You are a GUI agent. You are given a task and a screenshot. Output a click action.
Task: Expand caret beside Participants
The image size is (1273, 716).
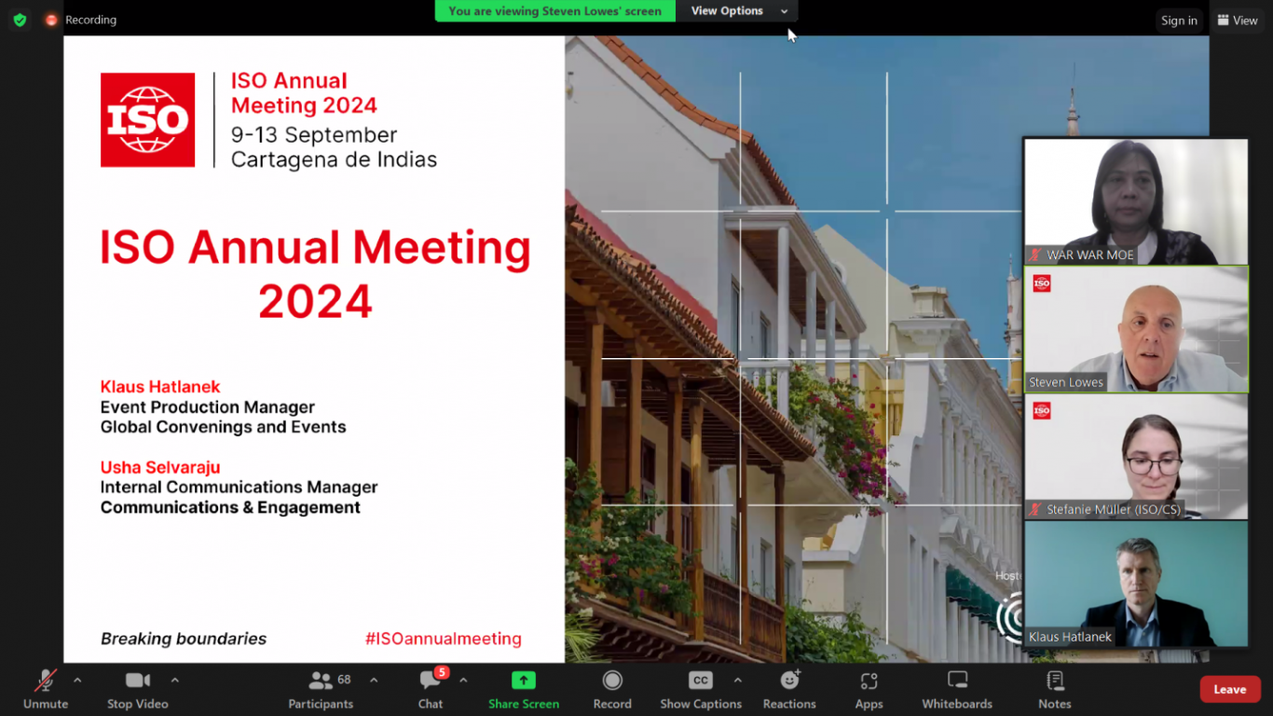pyautogui.click(x=374, y=681)
